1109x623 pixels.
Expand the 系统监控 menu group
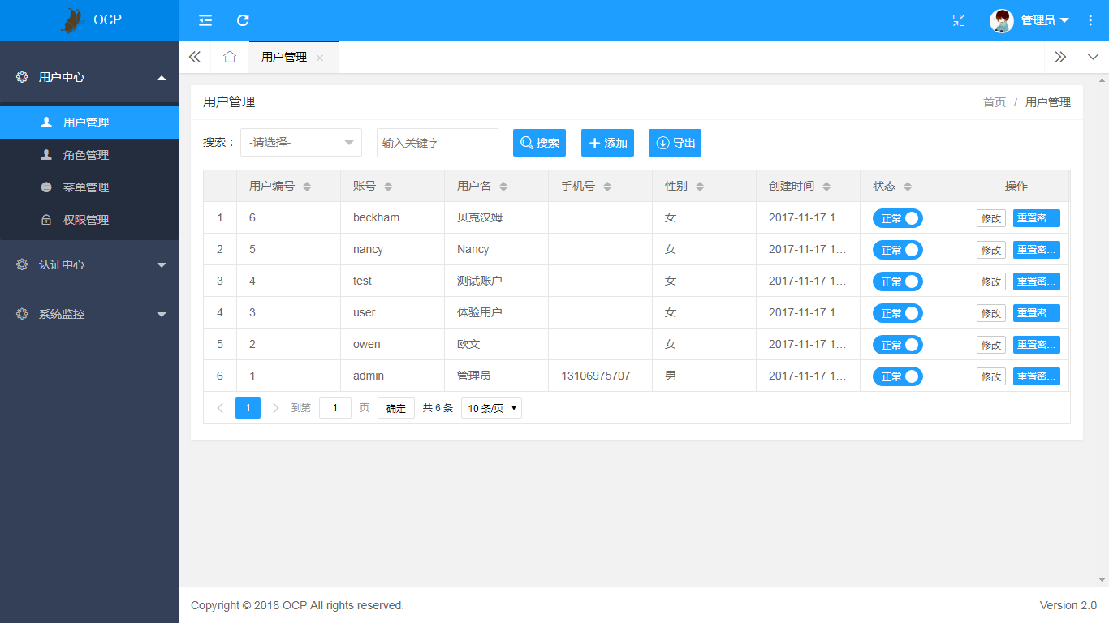[89, 314]
